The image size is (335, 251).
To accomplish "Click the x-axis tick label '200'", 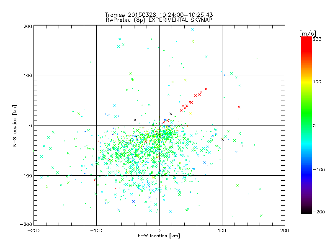I will tap(285, 231).
